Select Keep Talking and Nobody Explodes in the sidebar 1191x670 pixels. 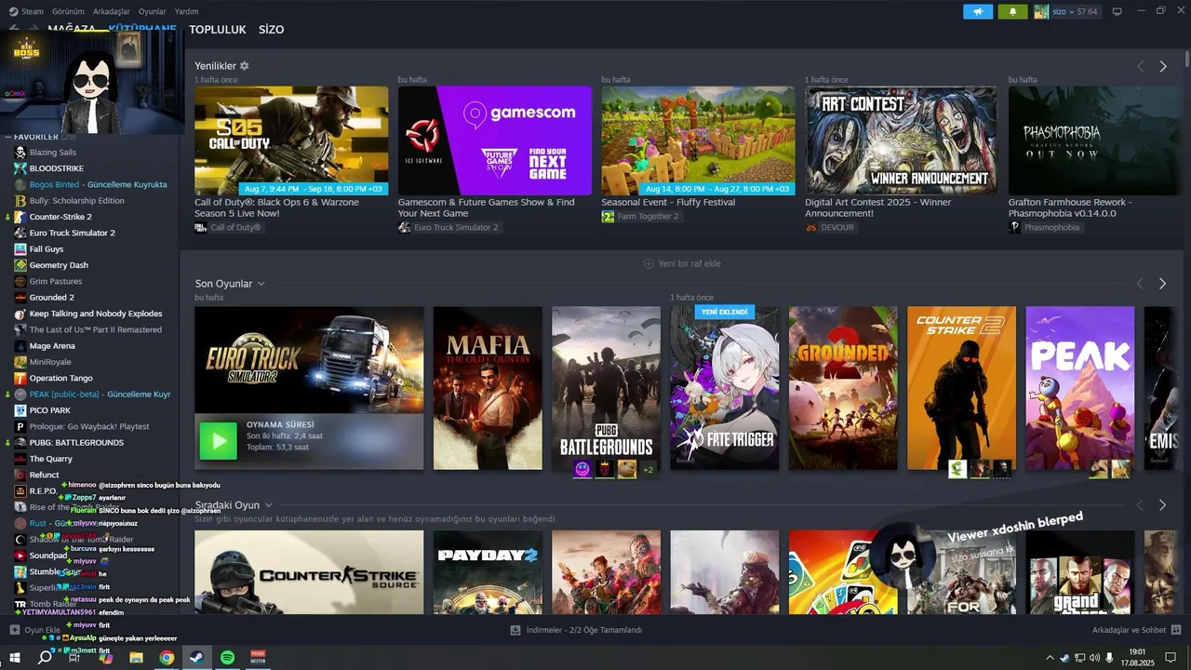pos(95,314)
